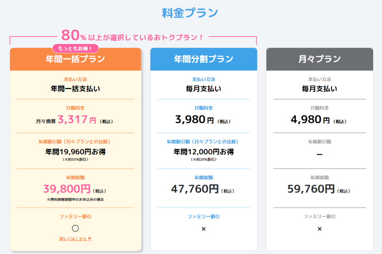382x254 pixels.
Task: Click the 80%以上が選択 banner text
Action: click(132, 36)
